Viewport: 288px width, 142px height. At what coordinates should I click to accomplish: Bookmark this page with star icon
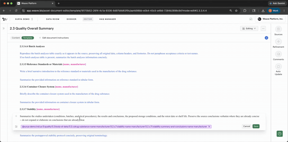[x=236, y=11]
